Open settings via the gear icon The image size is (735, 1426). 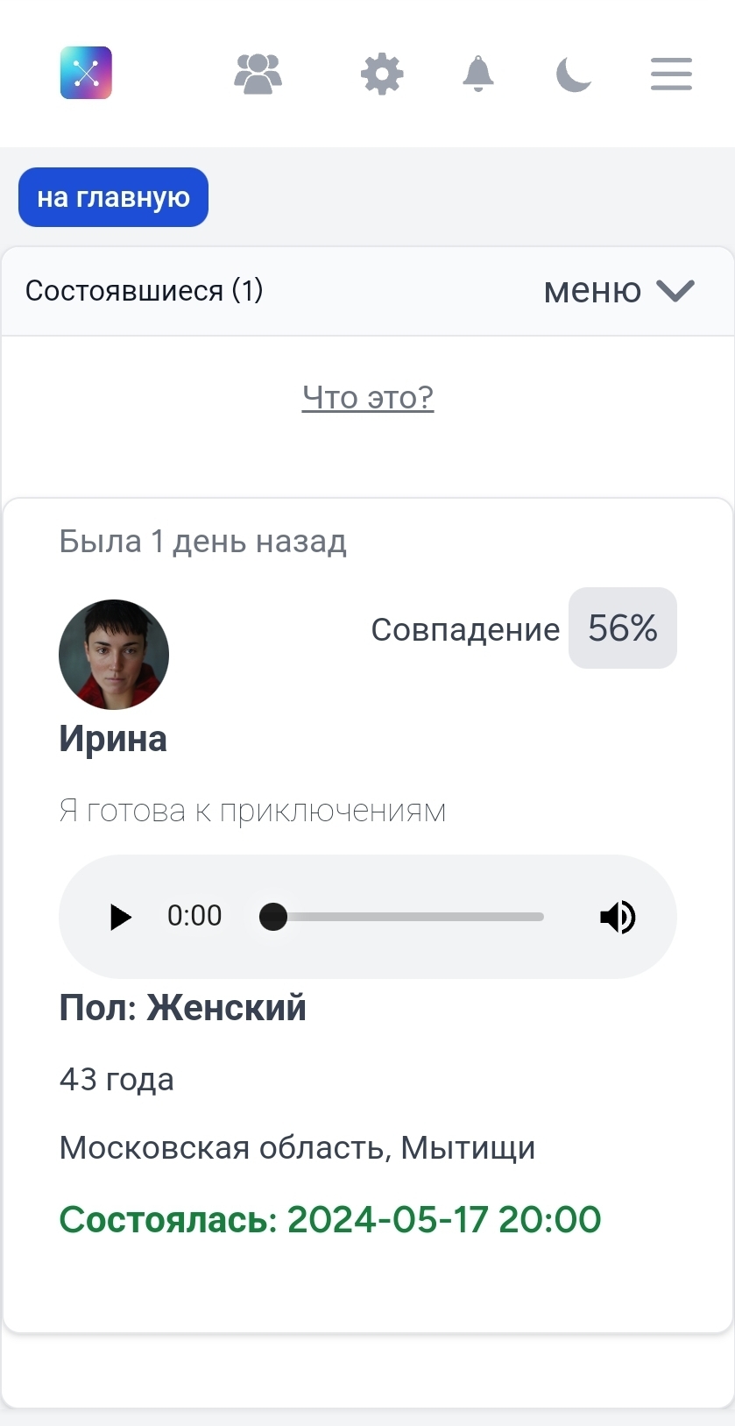click(x=382, y=74)
